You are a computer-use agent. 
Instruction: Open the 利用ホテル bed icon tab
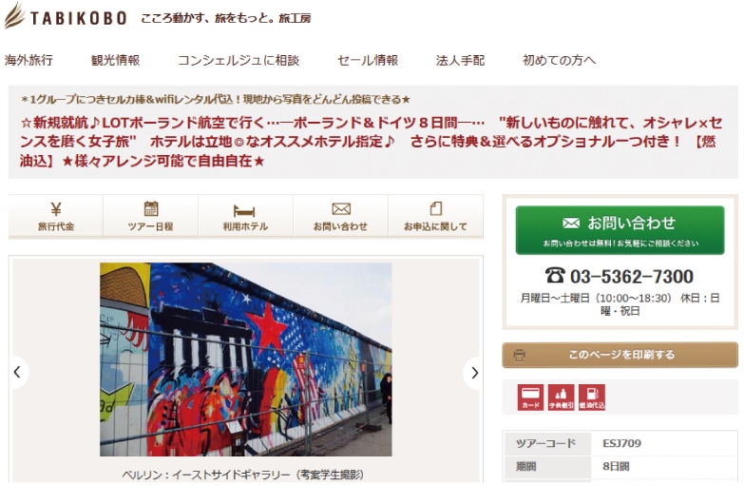pyautogui.click(x=245, y=216)
